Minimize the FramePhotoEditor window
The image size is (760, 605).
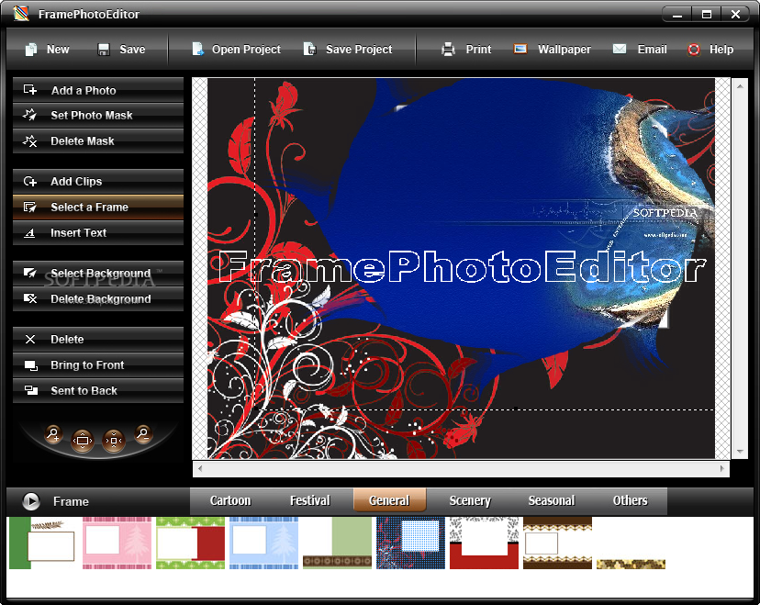click(x=677, y=15)
